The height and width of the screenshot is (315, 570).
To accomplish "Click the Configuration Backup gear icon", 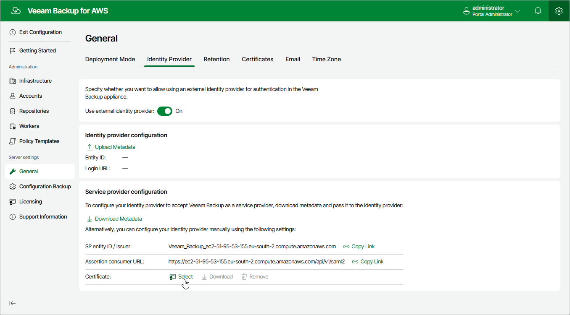I will (x=13, y=187).
